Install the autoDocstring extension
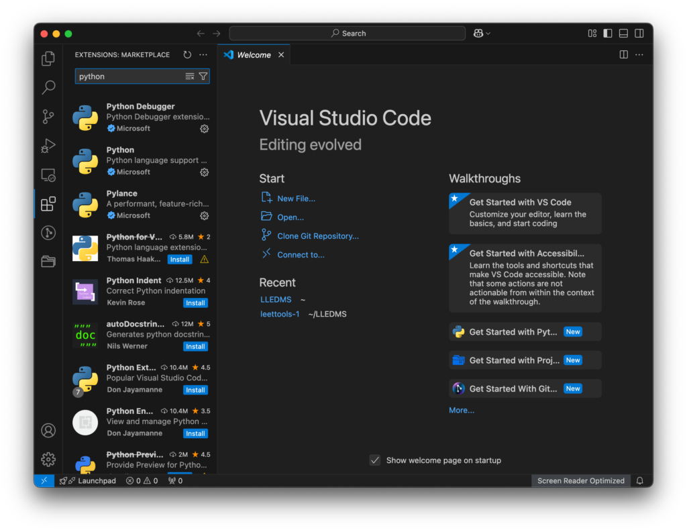This screenshot has height=532, width=687. tap(195, 346)
